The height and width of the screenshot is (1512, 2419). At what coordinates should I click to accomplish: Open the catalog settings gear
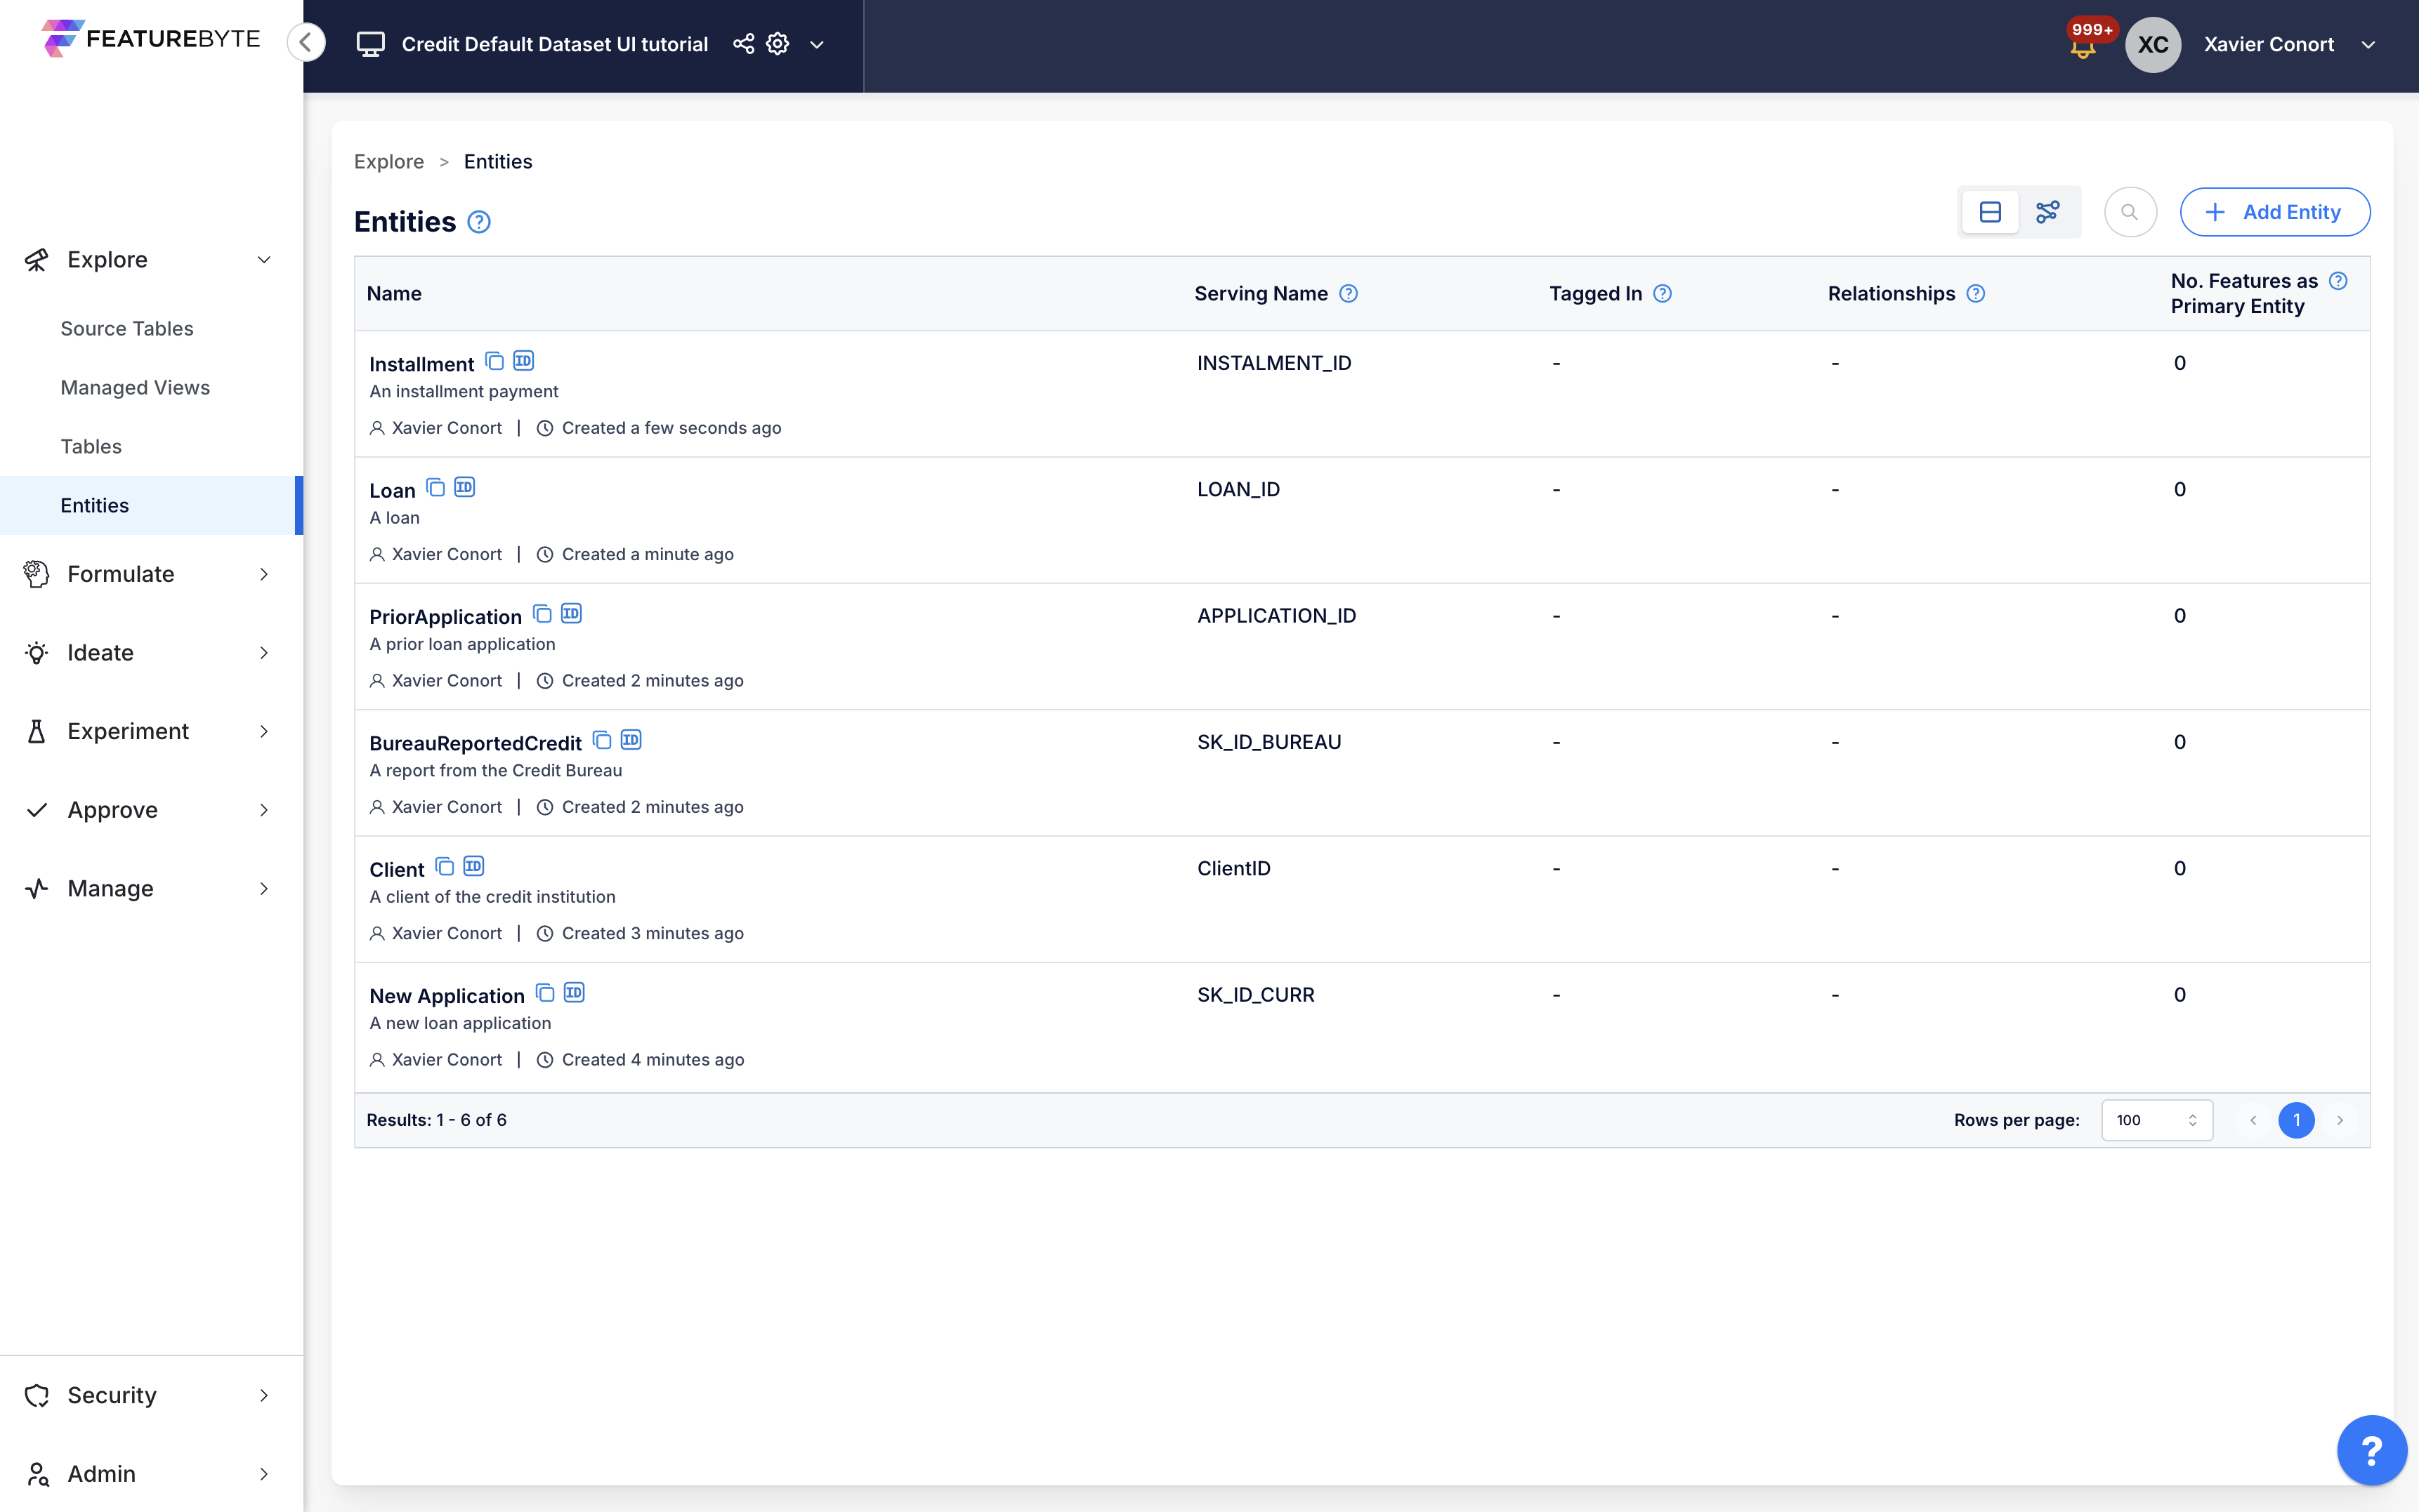(778, 44)
